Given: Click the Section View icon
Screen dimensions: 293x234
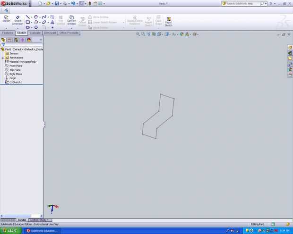Looking at the screenshot, I should pyautogui.click(x=154, y=34).
